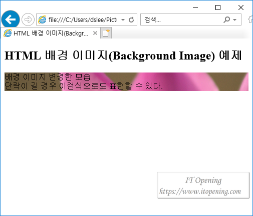253x216 pixels.
Task: Click the Home icon at toolbar edge
Action: coord(250,19)
